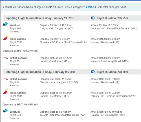Viewport: 141px width, 122px height.
Task: Click the WestJet logo for Flight 160
Action: tap(5, 24)
